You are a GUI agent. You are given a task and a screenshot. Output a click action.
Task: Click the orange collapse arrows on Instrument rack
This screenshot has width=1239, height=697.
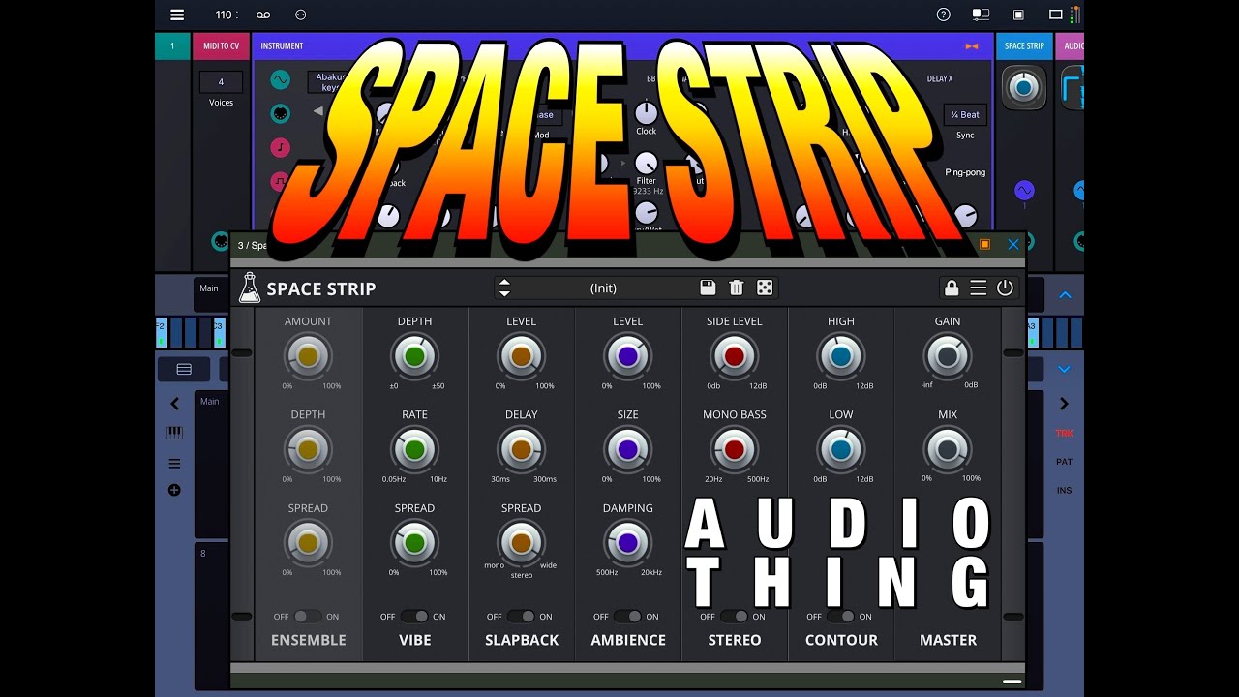972,46
